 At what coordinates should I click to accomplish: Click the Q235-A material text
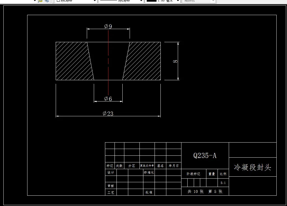[x=205, y=156]
